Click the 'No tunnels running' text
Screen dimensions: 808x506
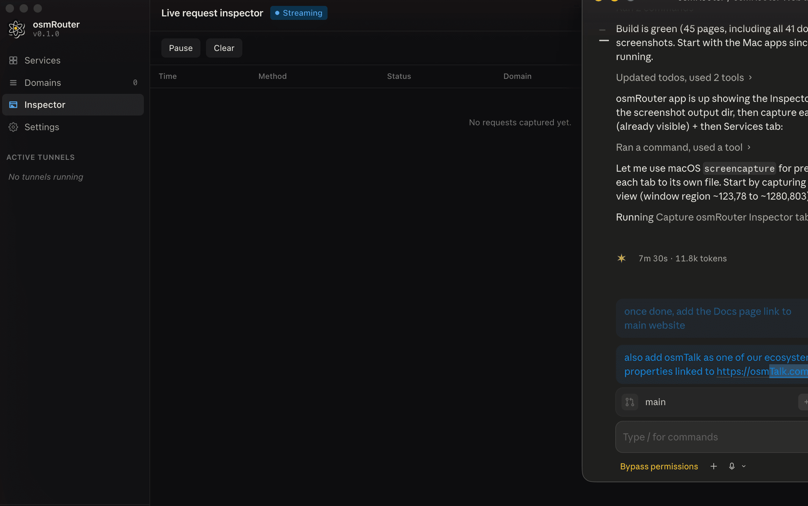point(46,177)
